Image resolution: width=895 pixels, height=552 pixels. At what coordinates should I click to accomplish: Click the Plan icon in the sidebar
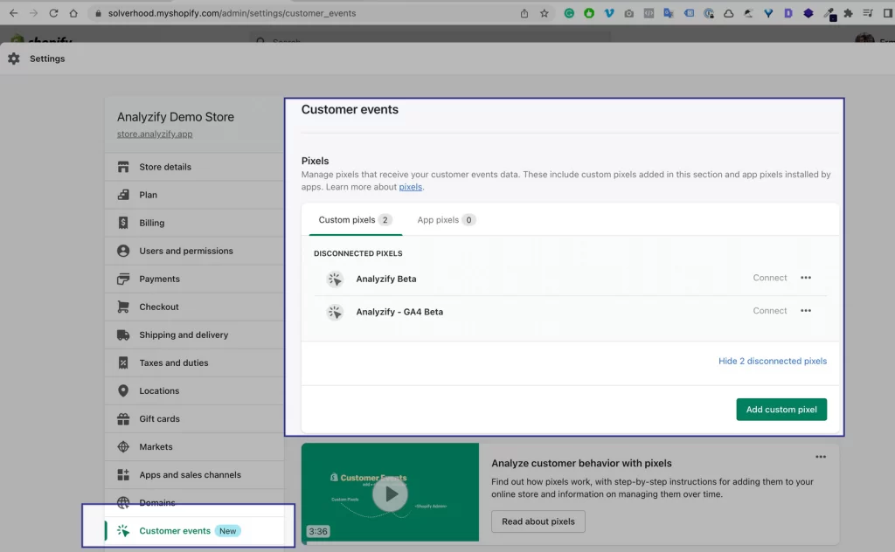tap(122, 195)
